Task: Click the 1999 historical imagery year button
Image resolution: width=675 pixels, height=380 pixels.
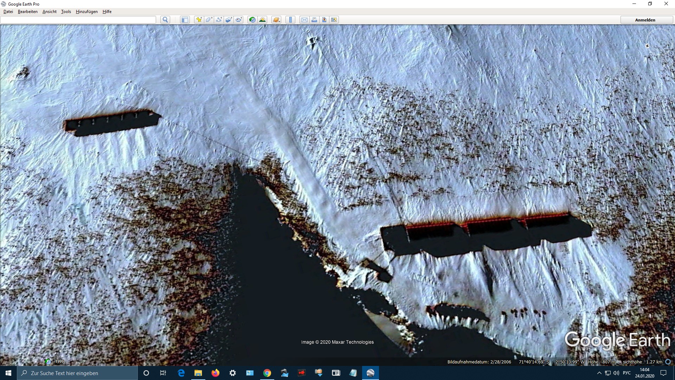Action: point(59,361)
